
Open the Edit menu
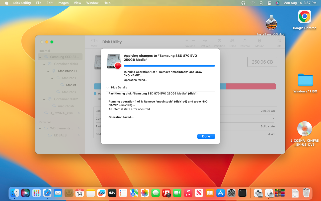point(50,3)
